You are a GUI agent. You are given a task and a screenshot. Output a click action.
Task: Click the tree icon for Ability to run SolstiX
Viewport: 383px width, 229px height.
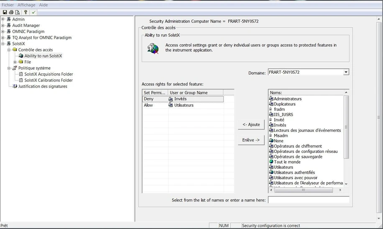pyautogui.click(x=21, y=56)
